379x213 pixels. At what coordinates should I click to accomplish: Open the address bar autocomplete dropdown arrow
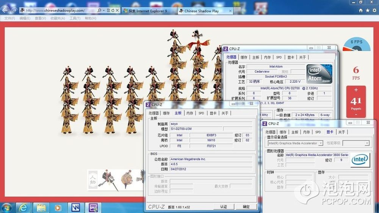[104, 10]
